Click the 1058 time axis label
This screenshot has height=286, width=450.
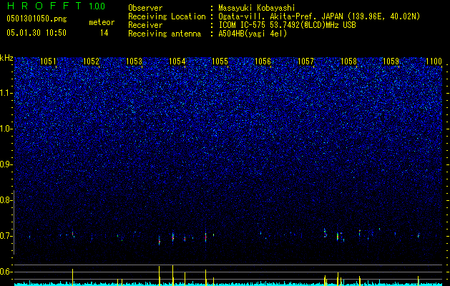[x=348, y=61]
